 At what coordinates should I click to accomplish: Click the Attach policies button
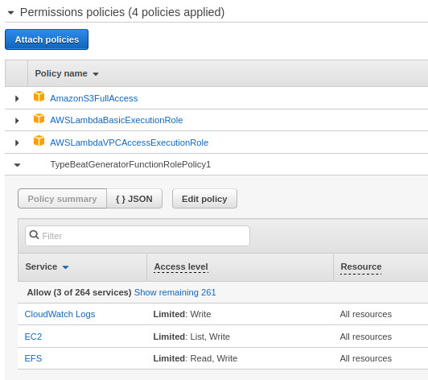[x=47, y=39]
